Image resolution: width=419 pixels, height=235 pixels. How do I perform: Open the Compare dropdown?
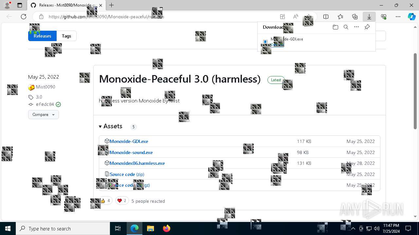click(x=44, y=115)
